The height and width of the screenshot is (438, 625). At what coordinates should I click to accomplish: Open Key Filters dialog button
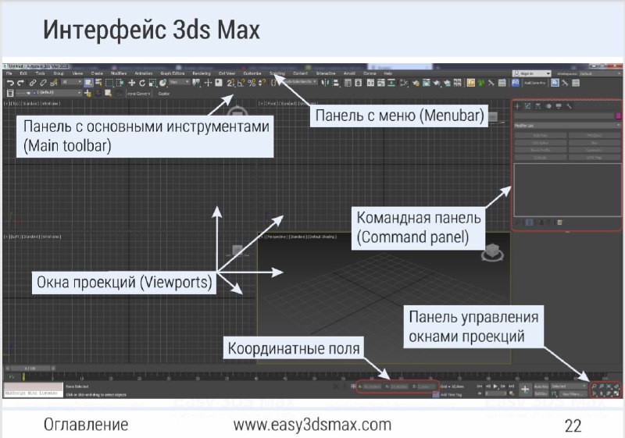click(573, 393)
